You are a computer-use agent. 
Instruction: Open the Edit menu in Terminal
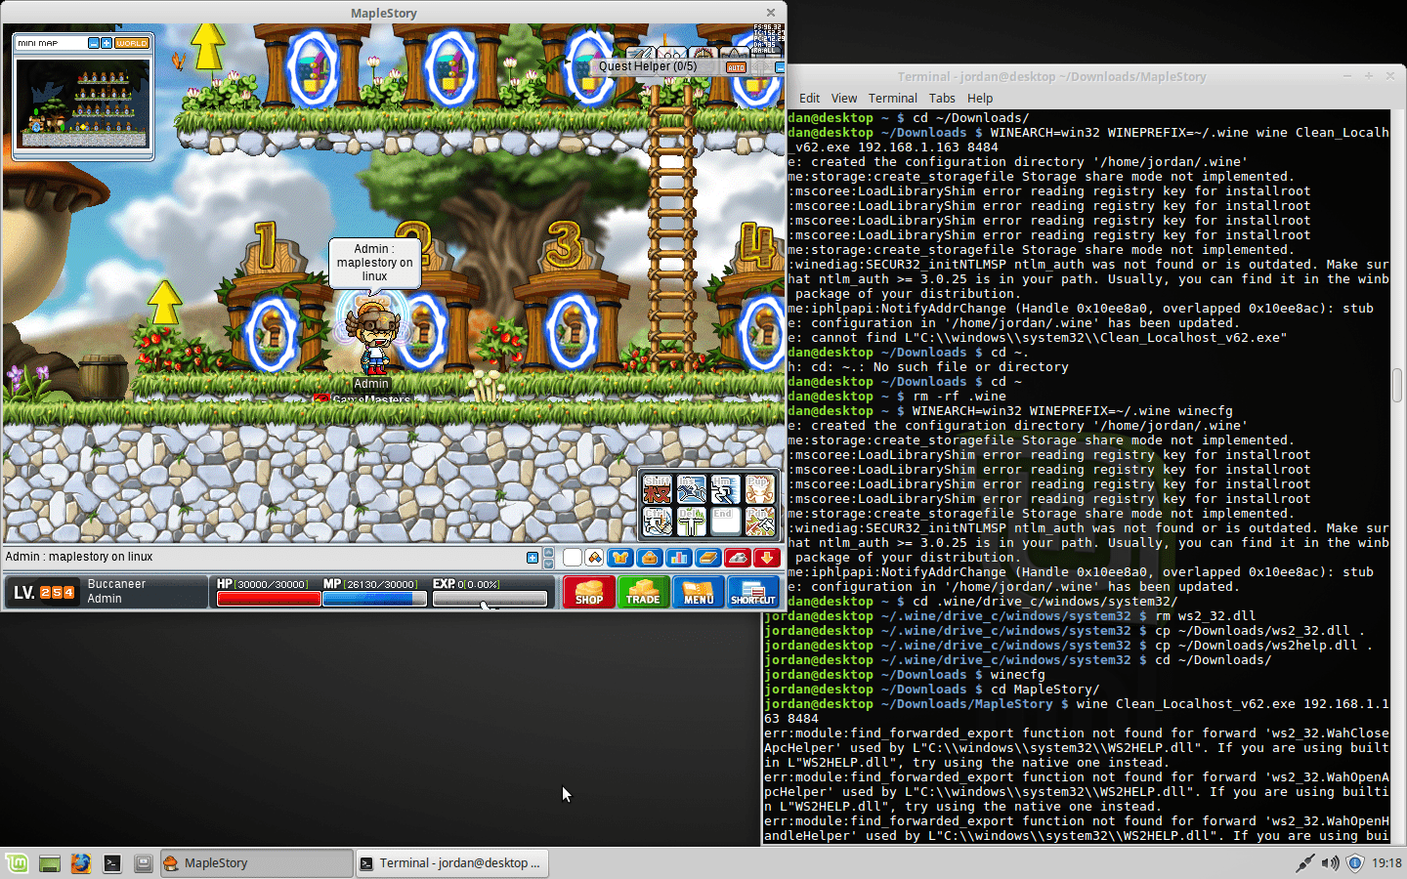[x=809, y=98]
